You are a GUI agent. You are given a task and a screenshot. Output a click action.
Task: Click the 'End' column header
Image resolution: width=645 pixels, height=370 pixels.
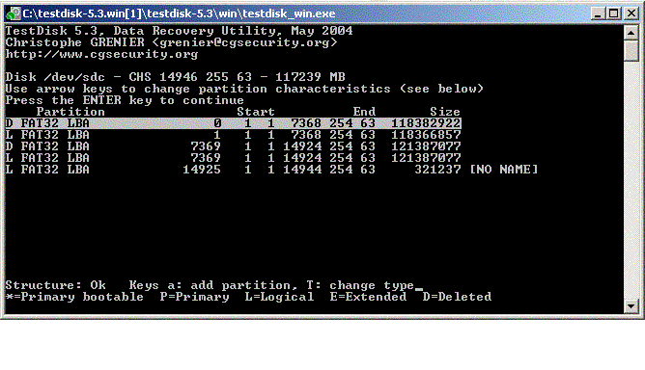click(364, 112)
